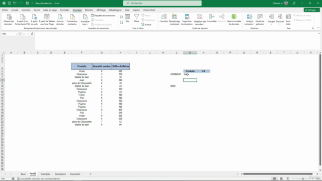322x181 pixels.
Task: Click À partir de Tableau ou d'une Plage
Action: (x=47, y=20)
